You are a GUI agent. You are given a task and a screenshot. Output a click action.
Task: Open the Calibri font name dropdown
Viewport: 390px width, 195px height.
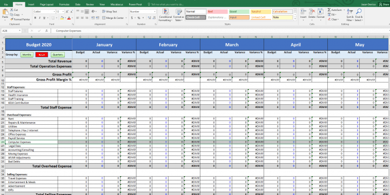[54, 12]
